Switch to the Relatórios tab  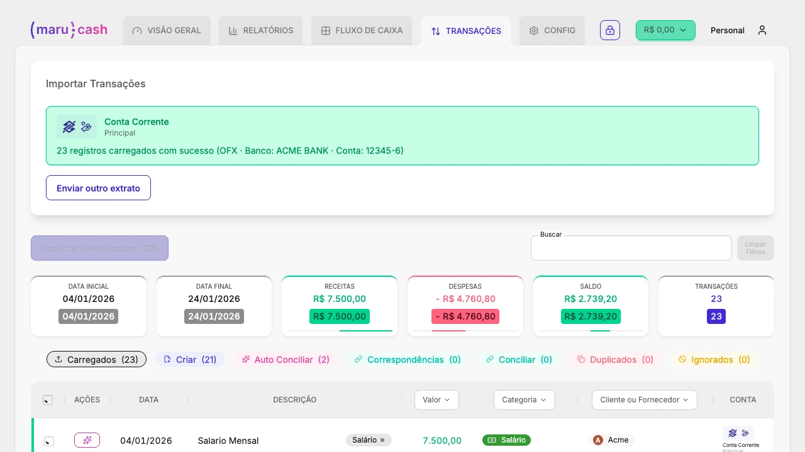pyautogui.click(x=260, y=30)
